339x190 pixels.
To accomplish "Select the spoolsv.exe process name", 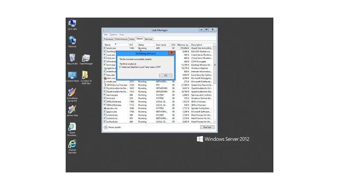I will [x=112, y=108].
